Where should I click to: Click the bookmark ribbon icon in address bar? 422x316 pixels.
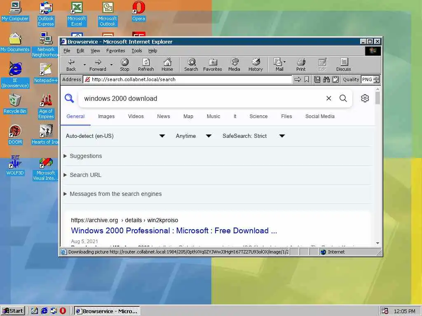[x=307, y=79]
